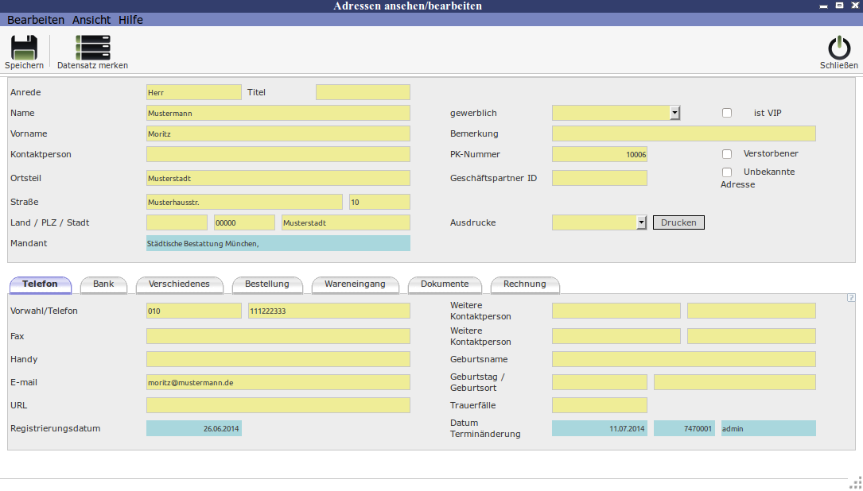Open the Hilfe menu

[x=130, y=20]
